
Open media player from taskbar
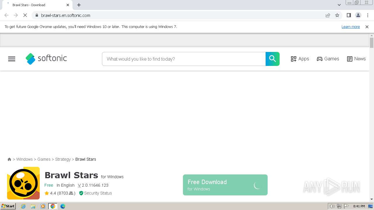(x=43, y=206)
